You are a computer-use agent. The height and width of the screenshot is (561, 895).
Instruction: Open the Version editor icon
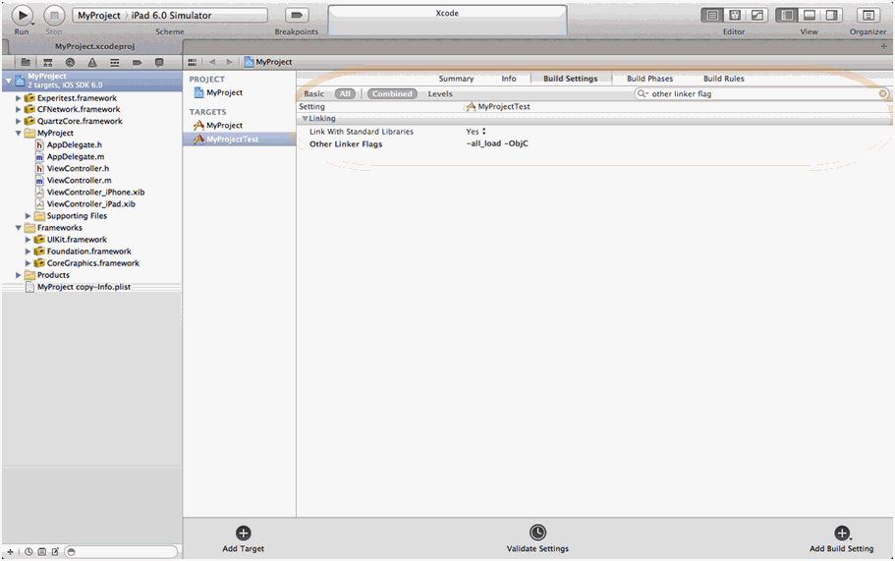pos(756,16)
